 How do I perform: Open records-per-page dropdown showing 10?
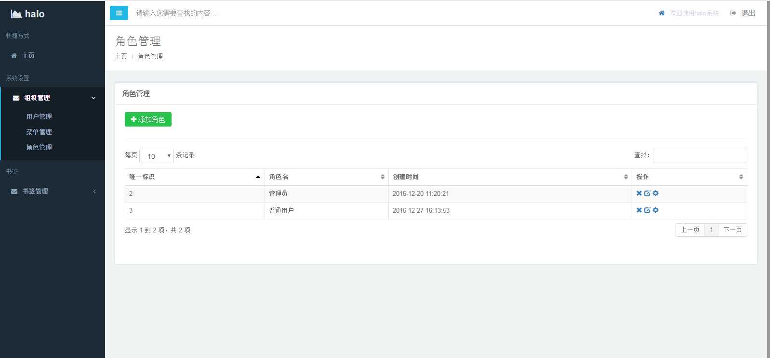[x=157, y=156]
